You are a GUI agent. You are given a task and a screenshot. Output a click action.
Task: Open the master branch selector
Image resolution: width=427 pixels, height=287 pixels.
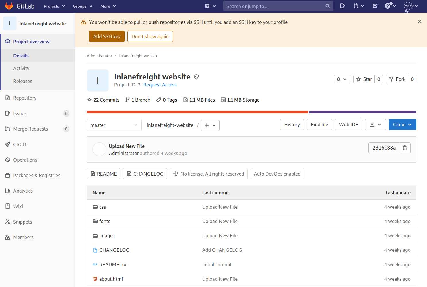click(114, 125)
